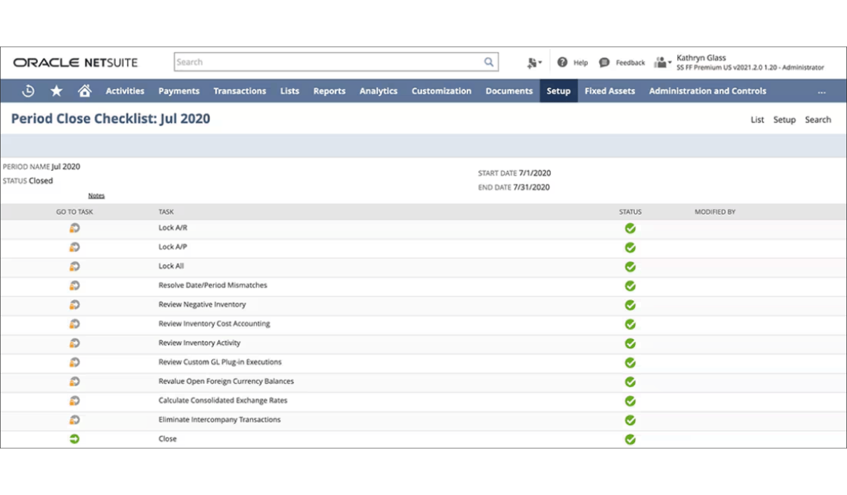
Task: Open Help via the question mark icon
Action: pyautogui.click(x=563, y=62)
